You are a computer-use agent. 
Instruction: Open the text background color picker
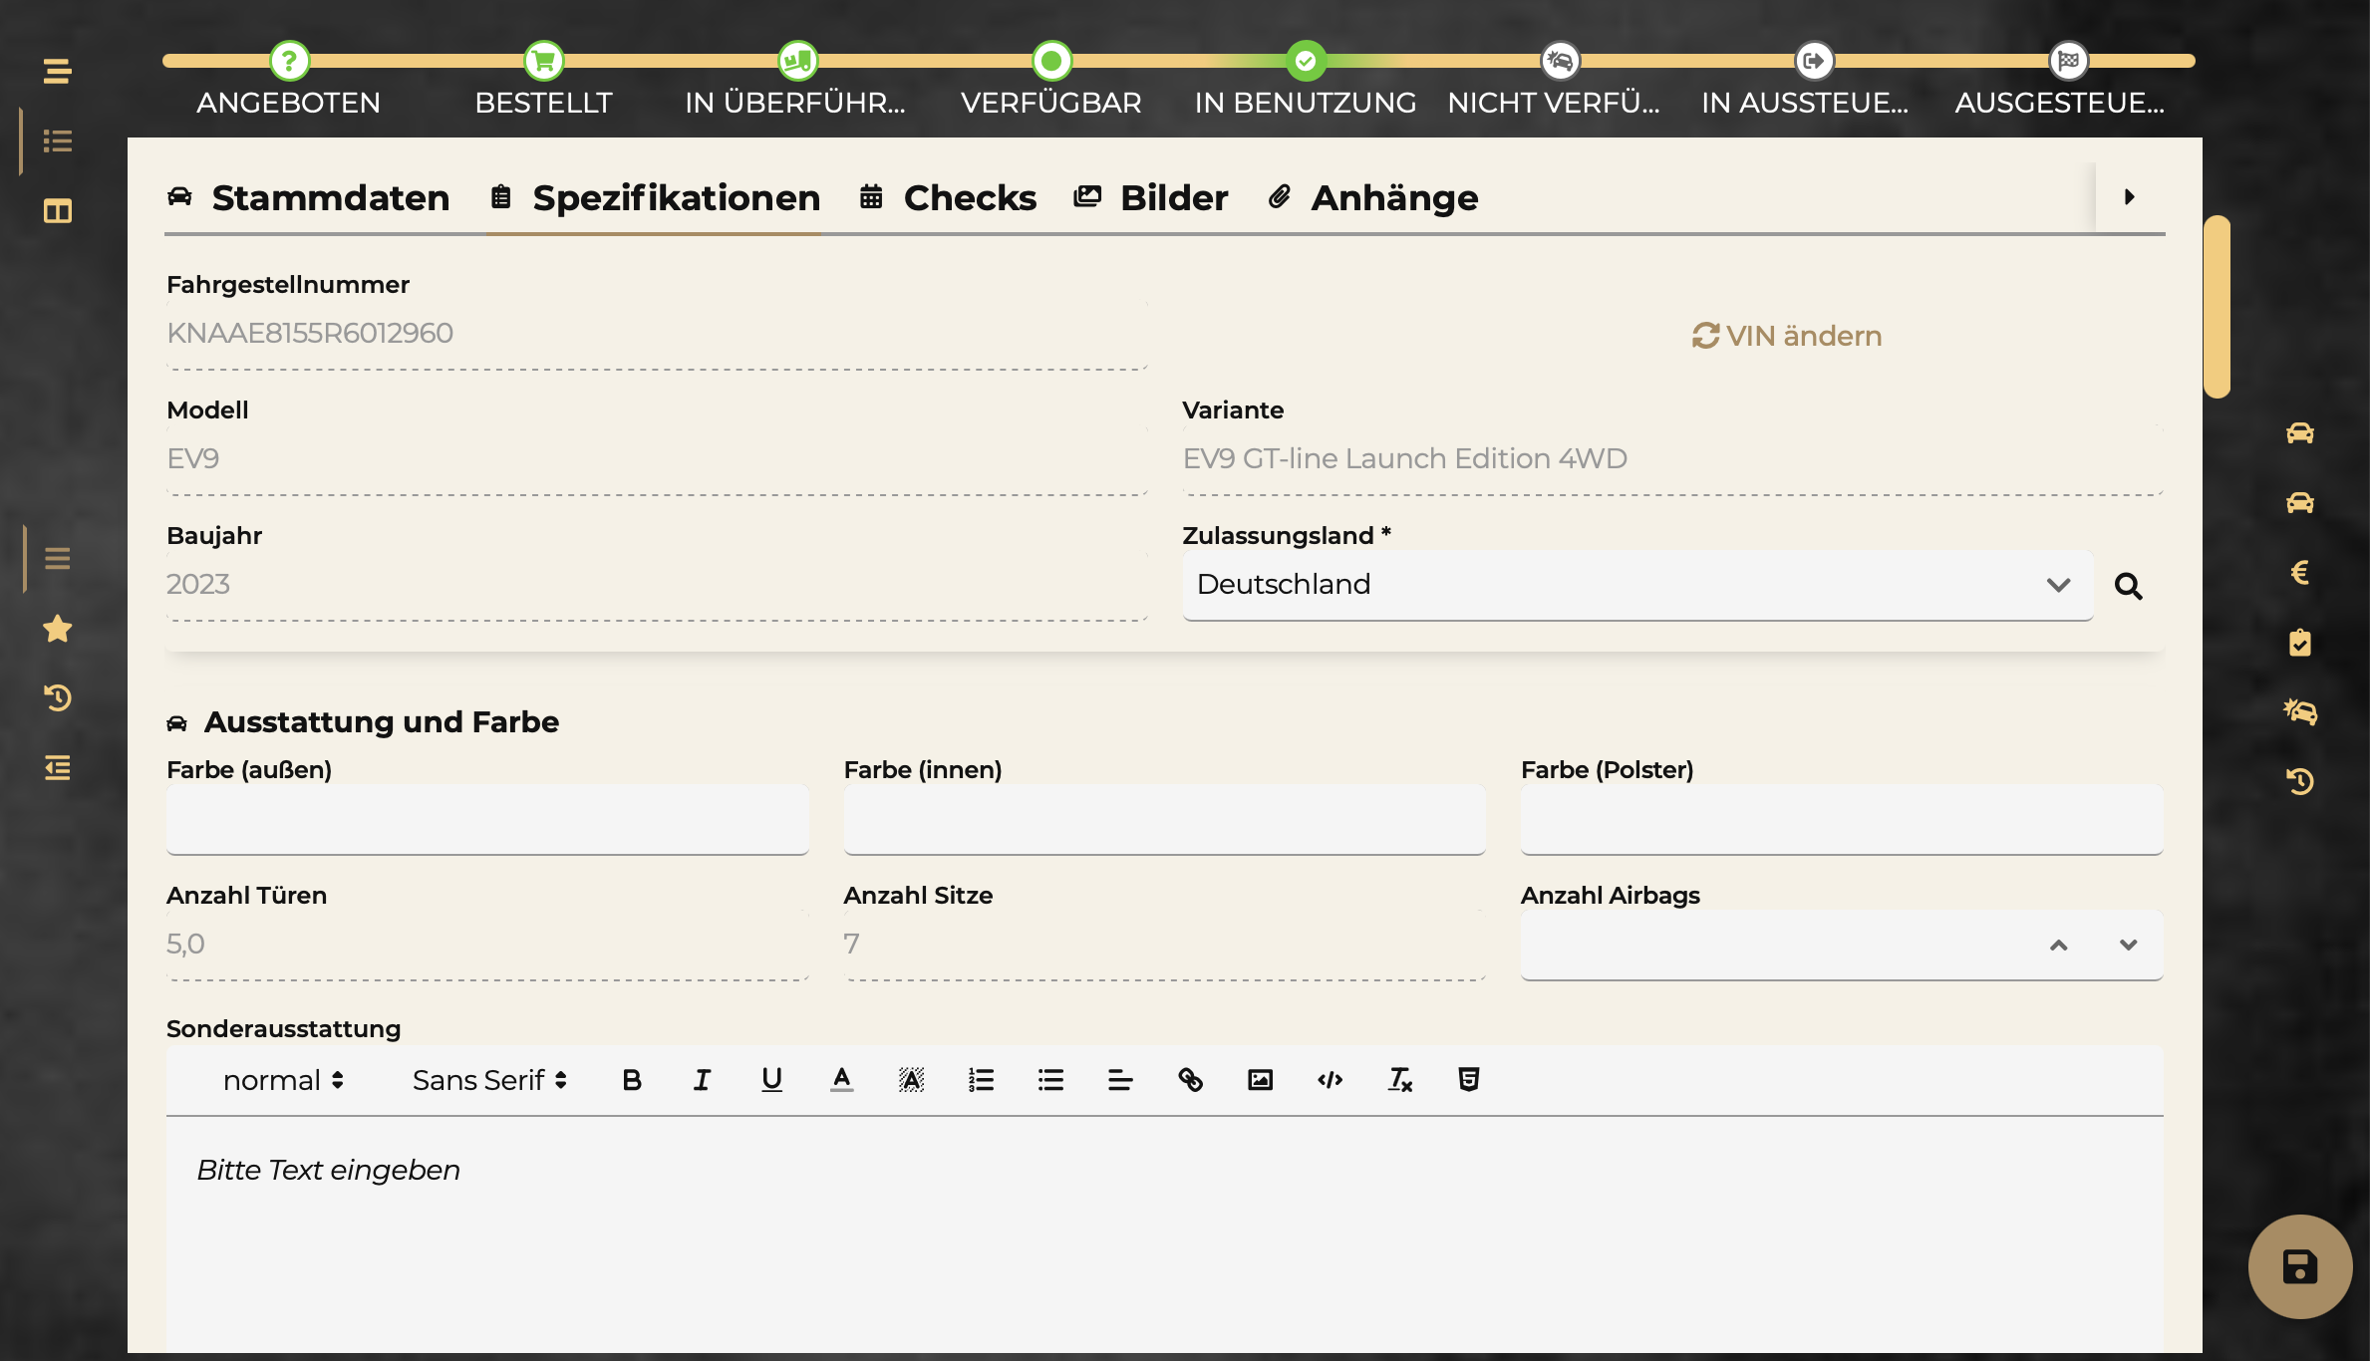coord(911,1080)
